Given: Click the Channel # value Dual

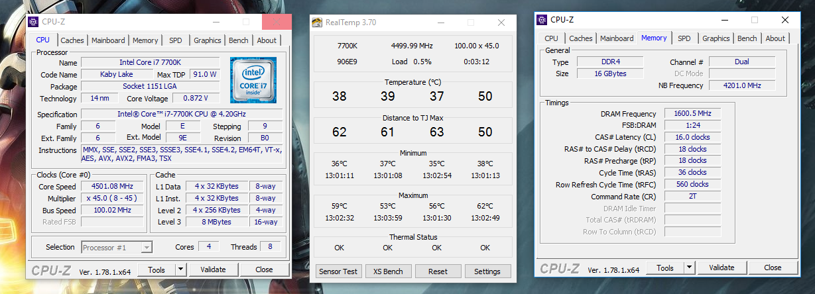Looking at the screenshot, I should pyautogui.click(x=742, y=62).
